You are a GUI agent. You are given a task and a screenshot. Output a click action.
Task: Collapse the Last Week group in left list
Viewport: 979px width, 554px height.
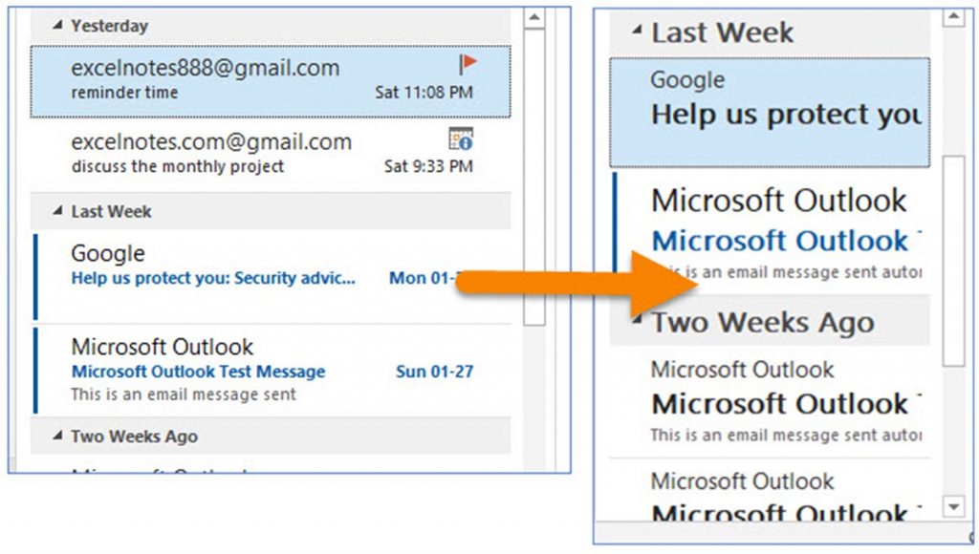(58, 211)
